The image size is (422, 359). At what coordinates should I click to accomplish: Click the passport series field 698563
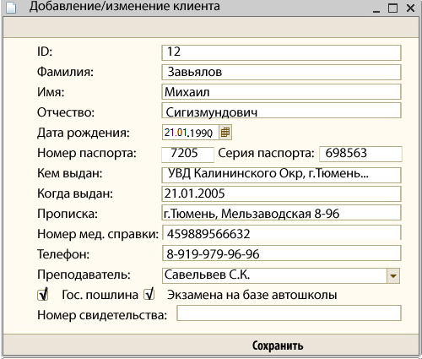[360, 154]
